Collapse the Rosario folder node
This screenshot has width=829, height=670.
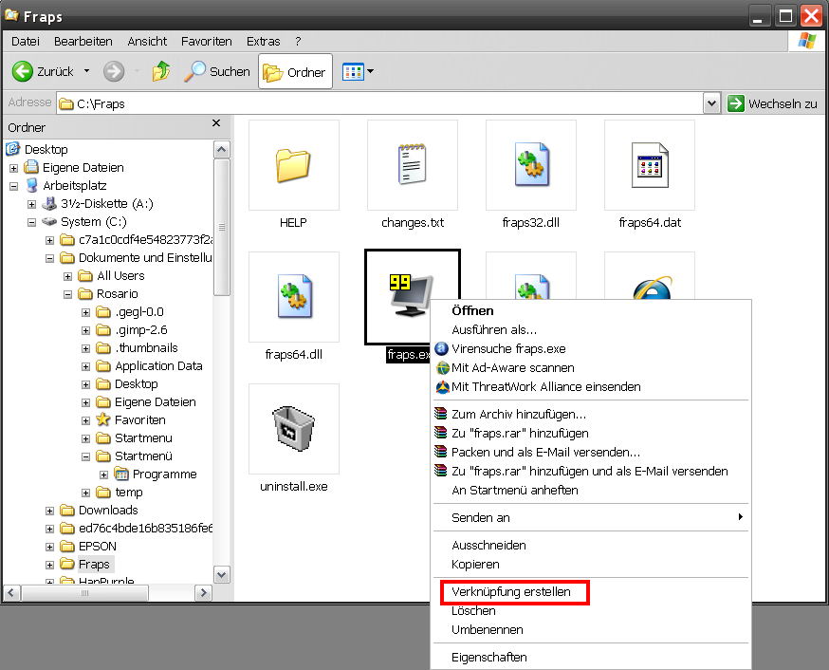(67, 294)
